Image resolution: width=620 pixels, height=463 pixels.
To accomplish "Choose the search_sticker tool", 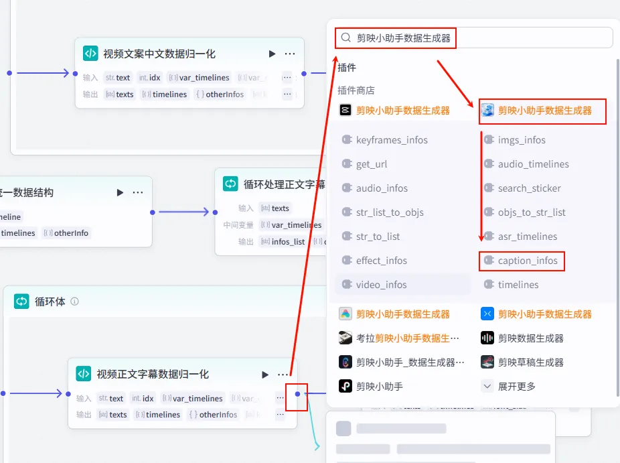I will (522, 188).
